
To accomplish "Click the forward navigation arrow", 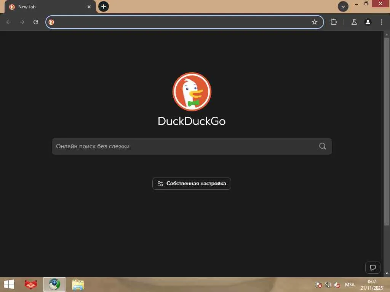I will tap(22, 22).
